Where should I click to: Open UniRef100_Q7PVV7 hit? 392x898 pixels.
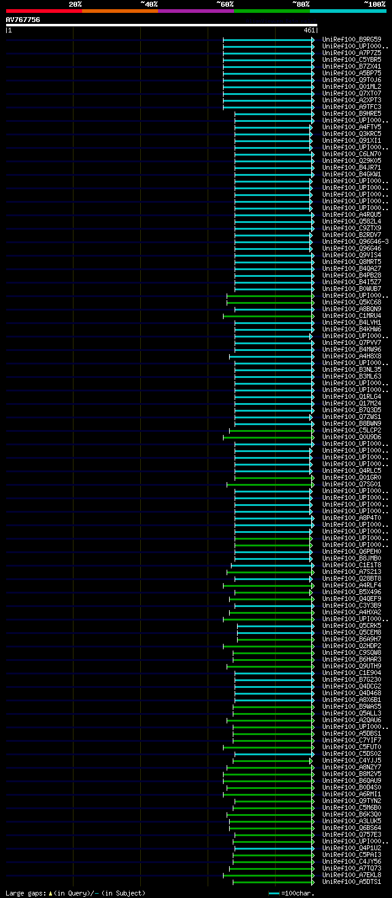[x=351, y=343]
